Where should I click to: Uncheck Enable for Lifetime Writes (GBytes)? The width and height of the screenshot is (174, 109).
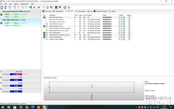129,39
